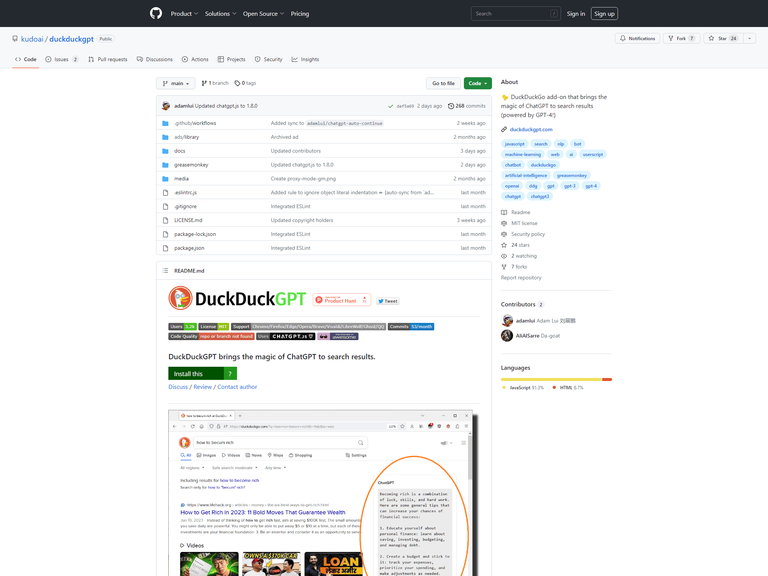Open the Review link
The width and height of the screenshot is (768, 576).
click(202, 387)
